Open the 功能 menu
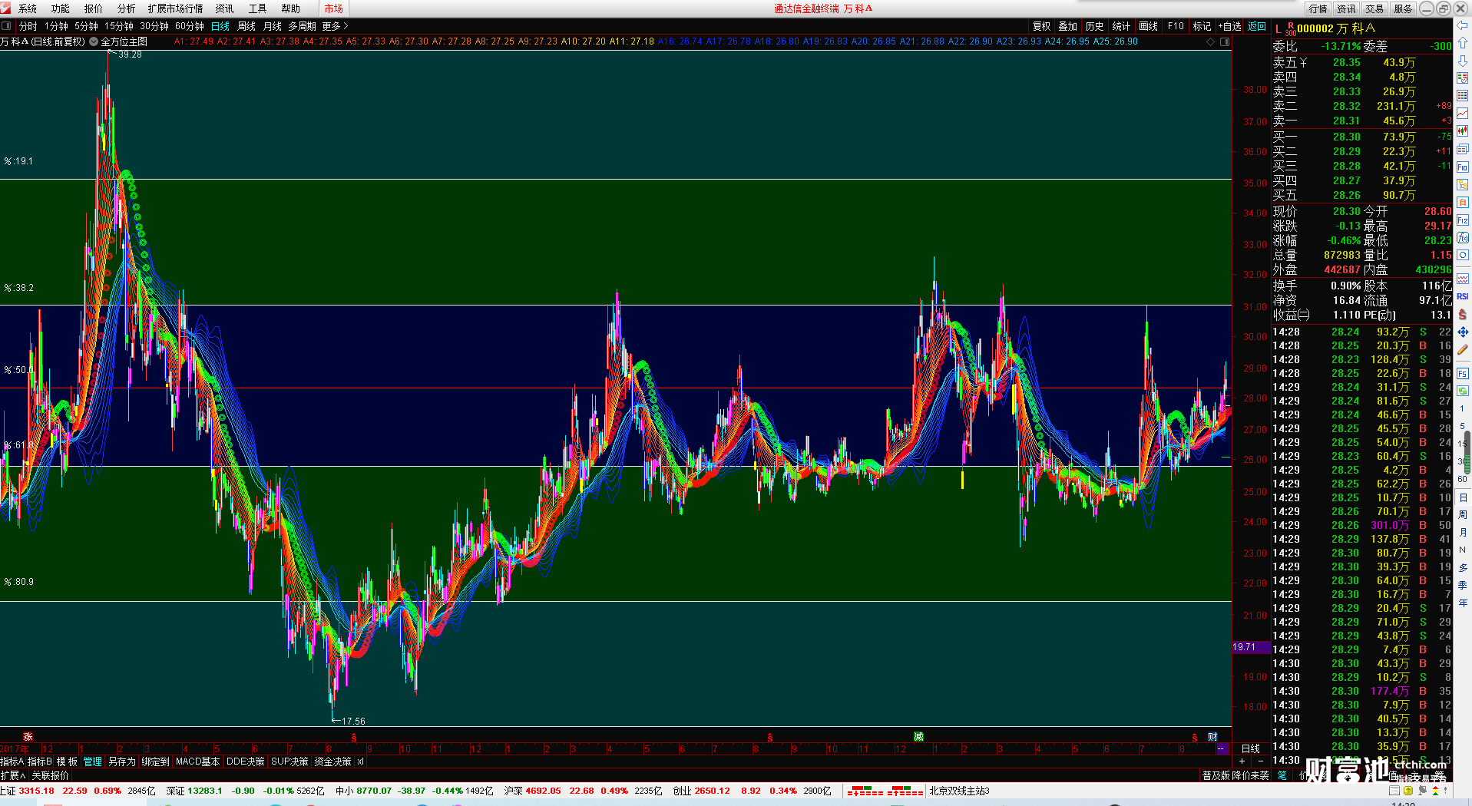 pos(61,8)
